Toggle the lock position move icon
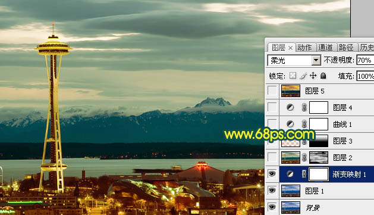374x215 pixels. pos(313,76)
